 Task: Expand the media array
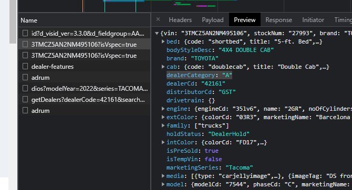tap(163, 176)
